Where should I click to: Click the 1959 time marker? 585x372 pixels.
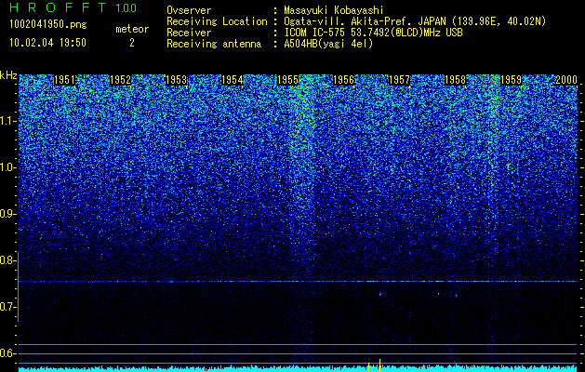tap(512, 80)
